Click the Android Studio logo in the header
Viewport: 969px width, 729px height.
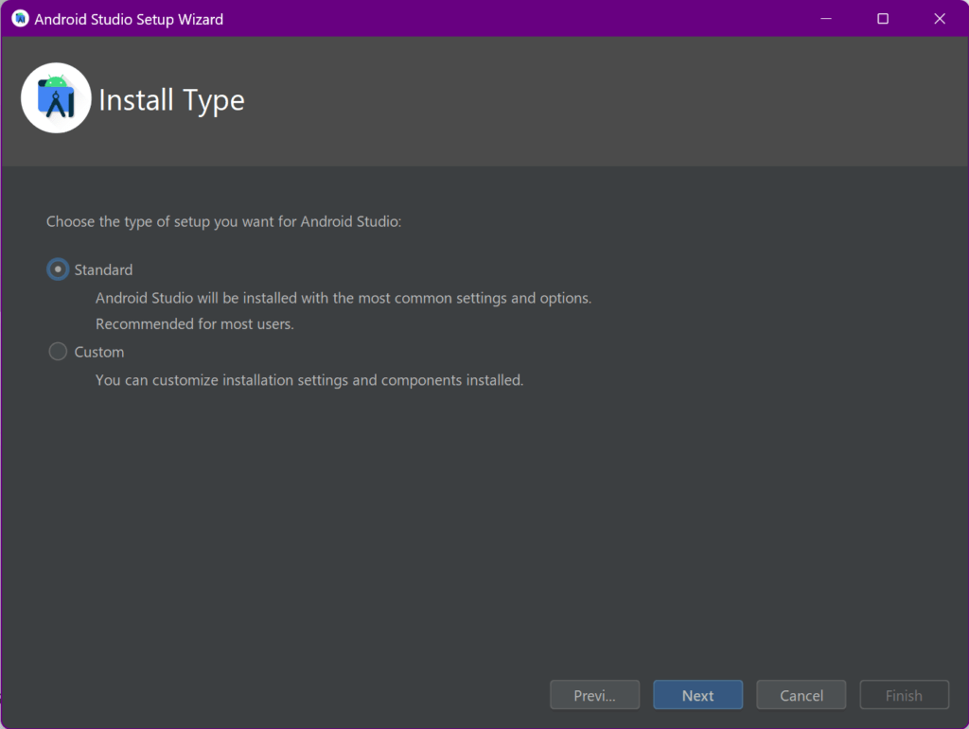tap(56, 98)
